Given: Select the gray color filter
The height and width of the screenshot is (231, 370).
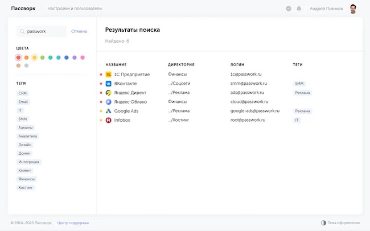Looking at the screenshot, I should (26, 65).
